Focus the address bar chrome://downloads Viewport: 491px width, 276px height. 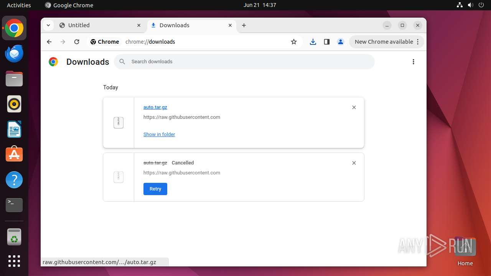150,42
